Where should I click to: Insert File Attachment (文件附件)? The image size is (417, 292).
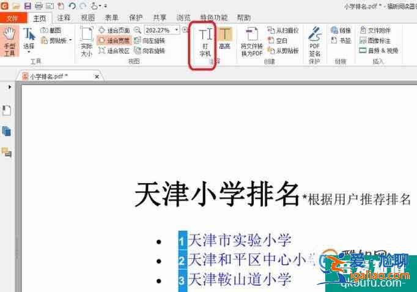tap(375, 31)
